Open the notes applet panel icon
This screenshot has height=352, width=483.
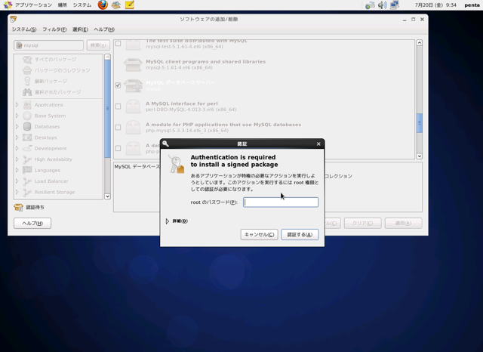coord(130,5)
